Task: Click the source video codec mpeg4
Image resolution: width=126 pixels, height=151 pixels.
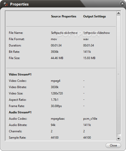Action: (56, 81)
